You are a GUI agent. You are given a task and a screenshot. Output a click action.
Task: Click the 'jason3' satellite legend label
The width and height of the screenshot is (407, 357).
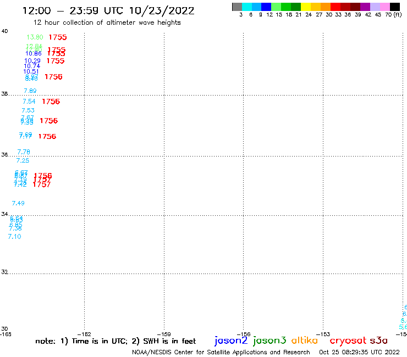269,341
